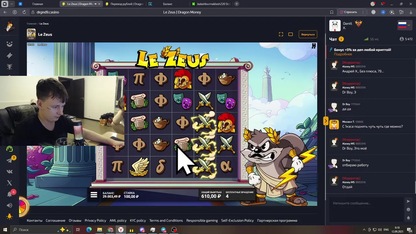Open the Yandex home button

coord(15,12)
